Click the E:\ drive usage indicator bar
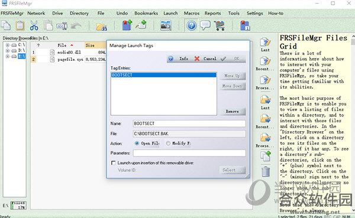 click(x=18, y=206)
